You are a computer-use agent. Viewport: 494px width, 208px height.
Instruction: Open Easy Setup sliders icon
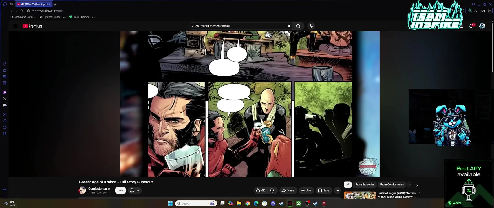tap(489, 11)
